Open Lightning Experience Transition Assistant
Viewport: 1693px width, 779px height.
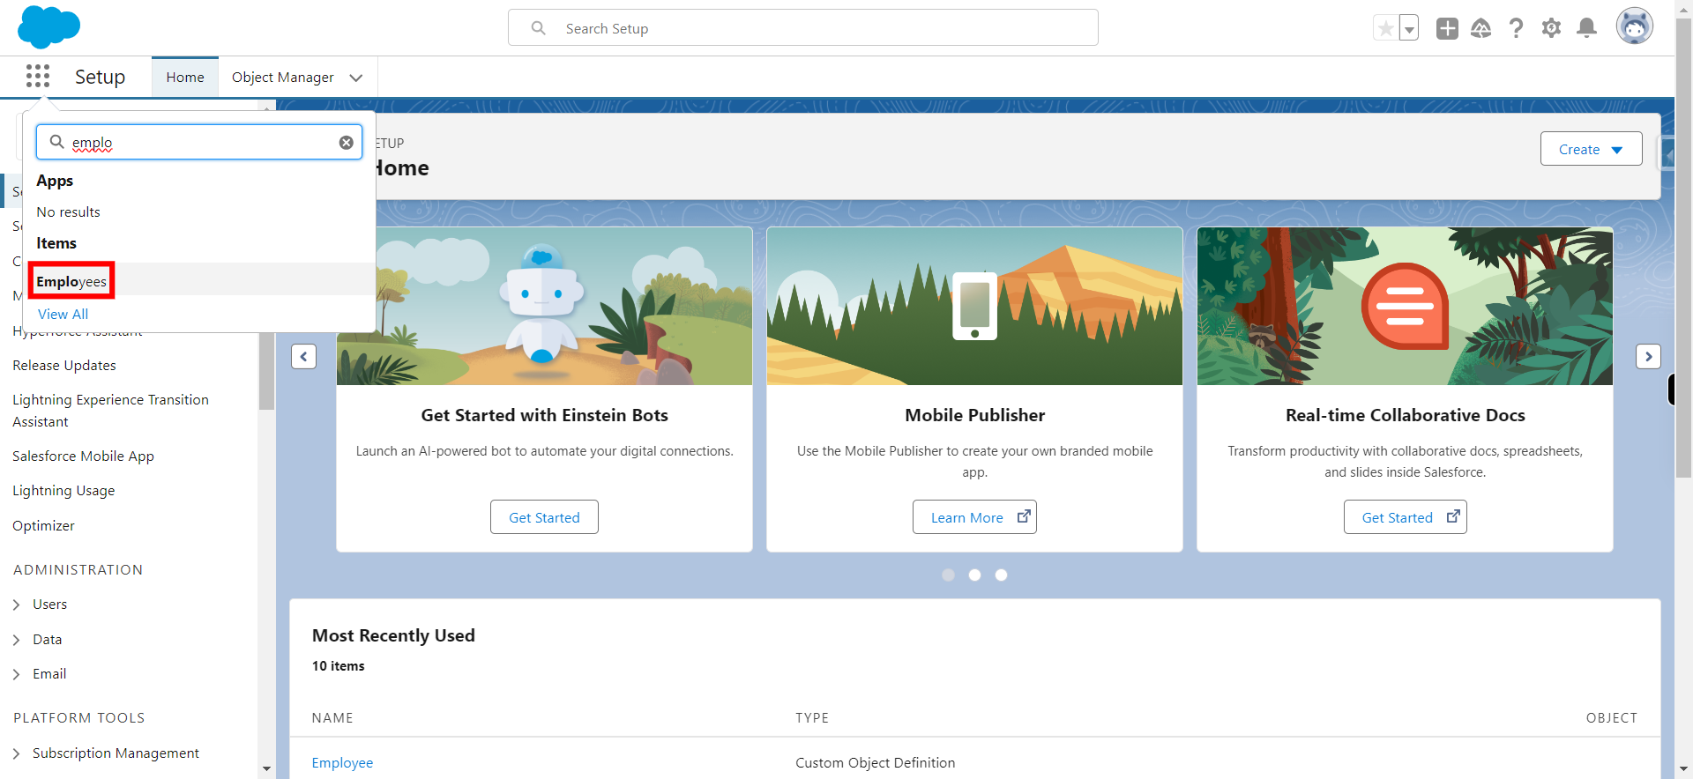pyautogui.click(x=110, y=411)
